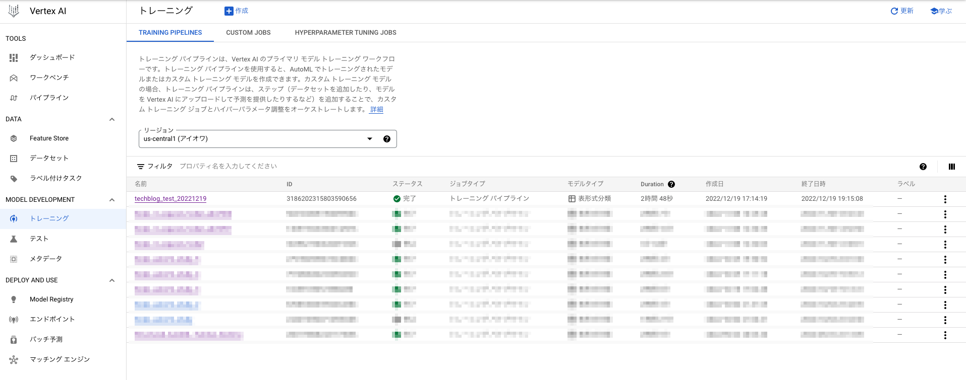Switch to the CUSTOM JOBS tab
966x380 pixels.
248,33
